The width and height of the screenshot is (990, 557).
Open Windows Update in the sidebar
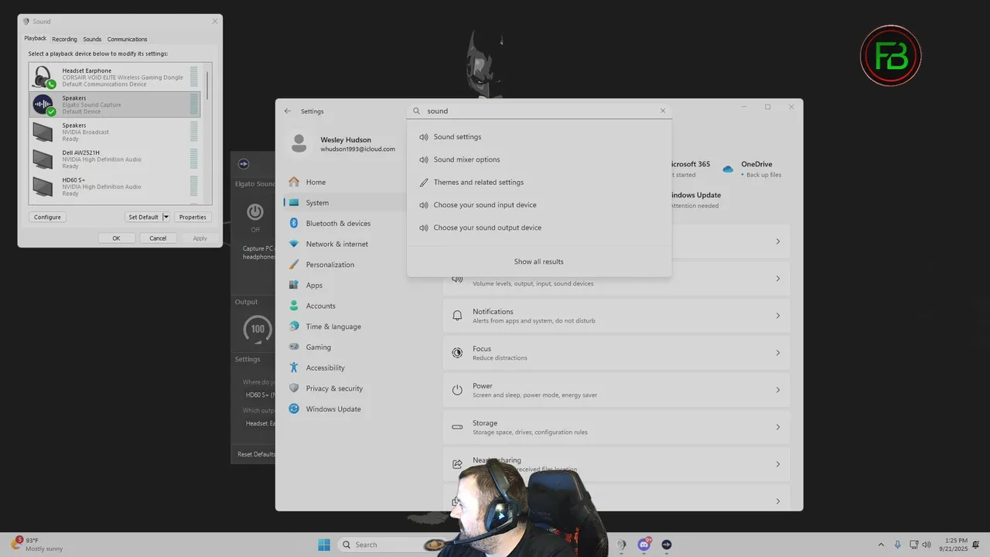point(343,409)
